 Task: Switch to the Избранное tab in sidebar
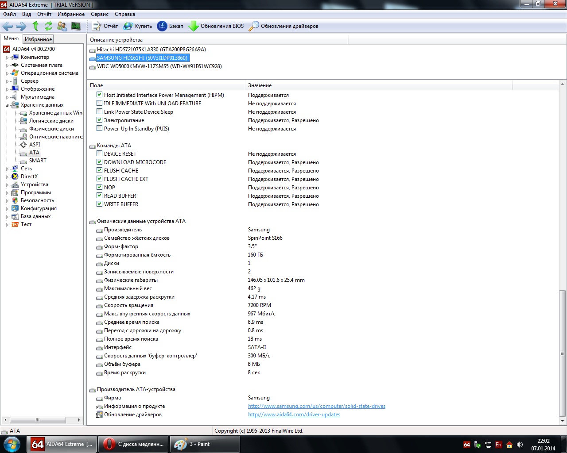[38, 39]
